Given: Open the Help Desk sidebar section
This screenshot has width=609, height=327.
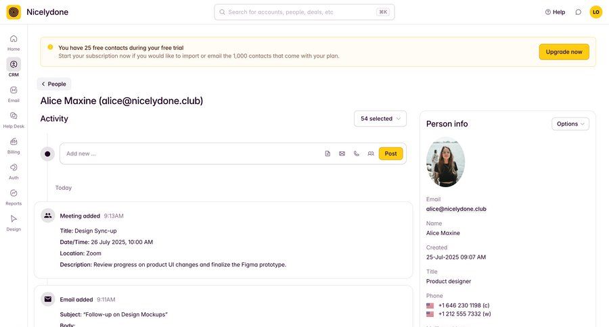Looking at the screenshot, I should [14, 120].
